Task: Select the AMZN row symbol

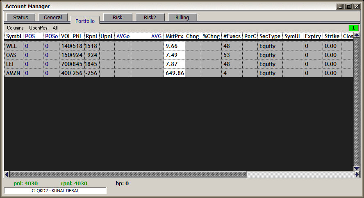Action: pos(13,73)
